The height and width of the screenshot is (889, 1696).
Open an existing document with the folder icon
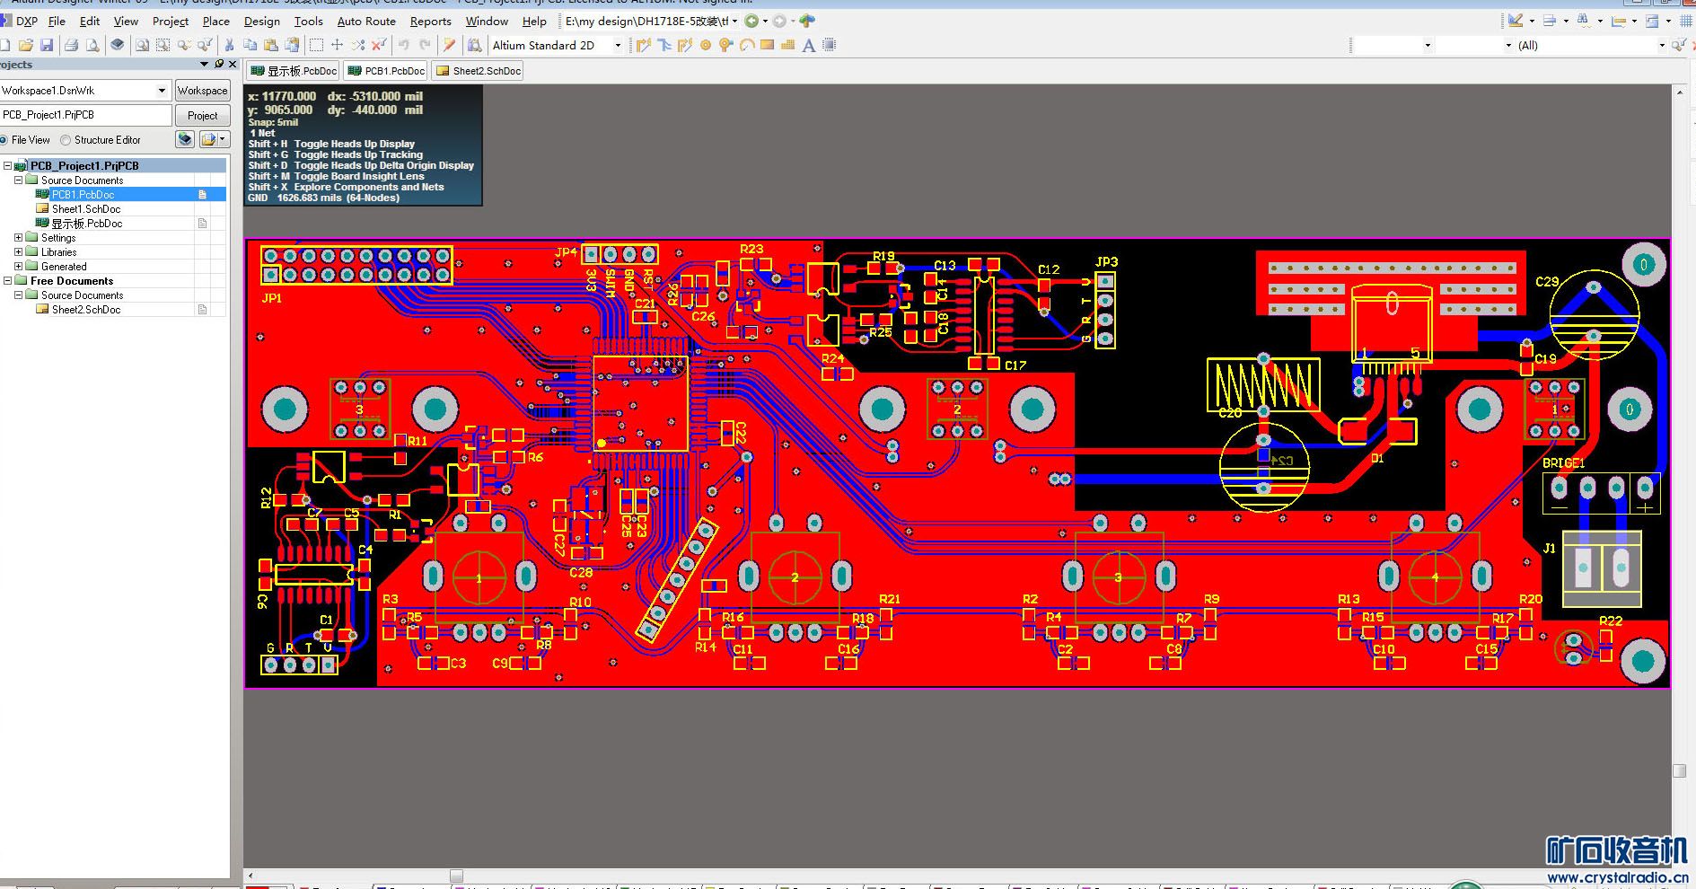[x=26, y=45]
